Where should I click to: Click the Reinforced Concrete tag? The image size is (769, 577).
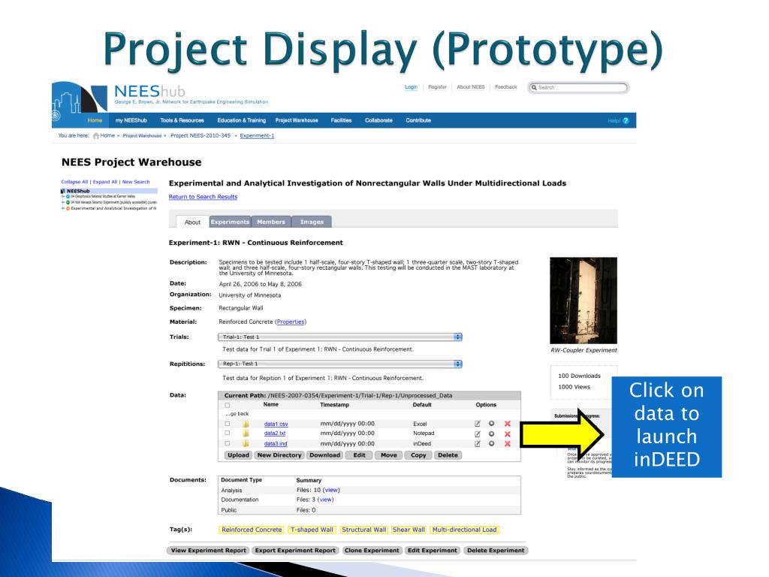click(x=252, y=530)
